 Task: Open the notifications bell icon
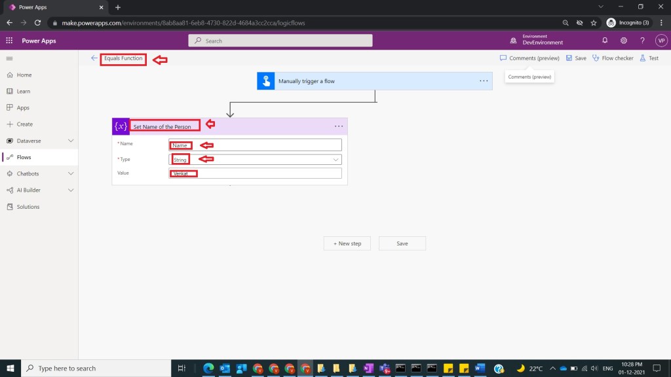click(x=605, y=41)
